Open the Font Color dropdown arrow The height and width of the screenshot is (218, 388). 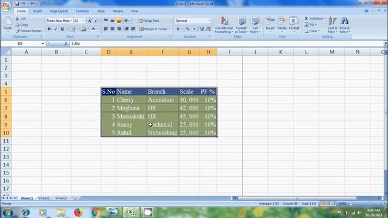(x=98, y=29)
